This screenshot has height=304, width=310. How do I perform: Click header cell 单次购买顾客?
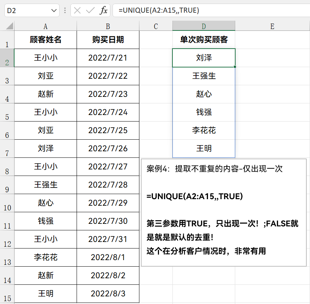(204, 40)
